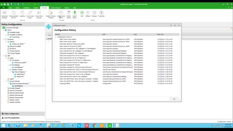The image size is (233, 131).
Task: Open the File tab
Action: [4, 8]
